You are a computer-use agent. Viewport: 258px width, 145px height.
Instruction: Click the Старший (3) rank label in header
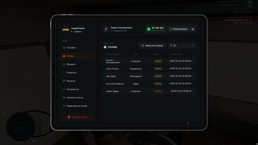coord(120,31)
